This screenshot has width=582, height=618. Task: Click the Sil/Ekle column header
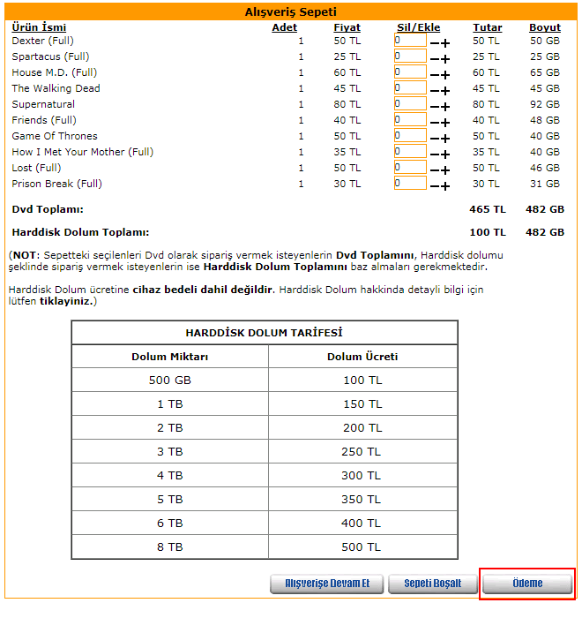[418, 27]
